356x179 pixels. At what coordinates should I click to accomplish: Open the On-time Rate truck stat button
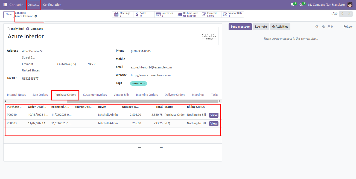[x=188, y=15]
